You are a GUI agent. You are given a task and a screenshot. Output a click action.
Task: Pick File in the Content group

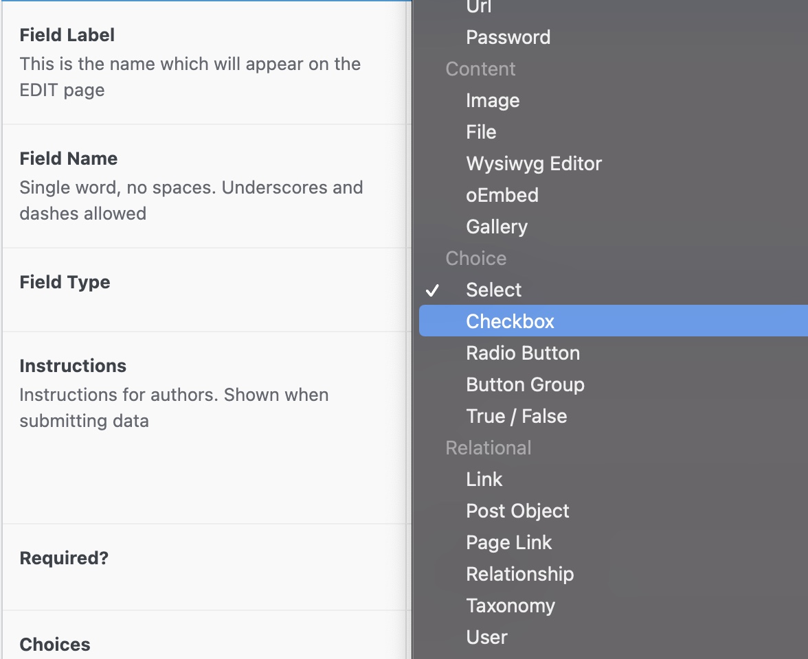pos(481,132)
